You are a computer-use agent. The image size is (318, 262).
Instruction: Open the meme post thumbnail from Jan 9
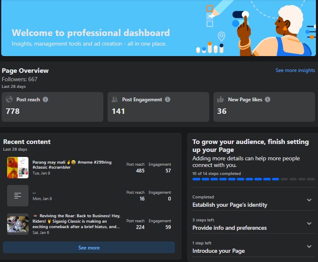pyautogui.click(x=18, y=168)
